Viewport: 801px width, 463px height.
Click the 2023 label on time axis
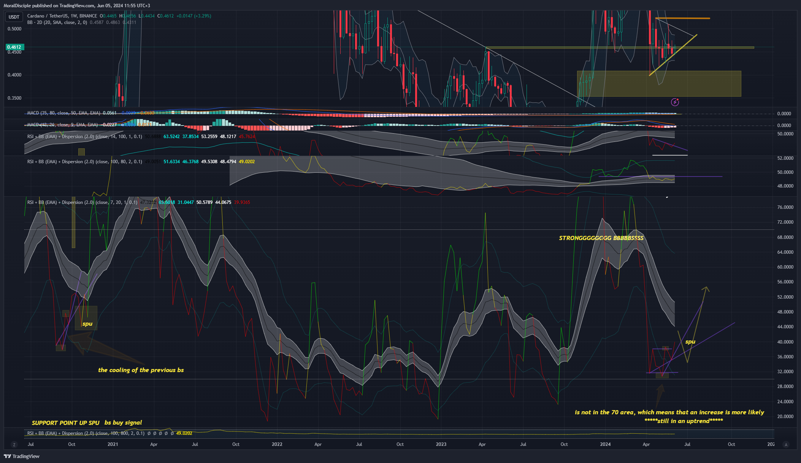click(x=441, y=444)
